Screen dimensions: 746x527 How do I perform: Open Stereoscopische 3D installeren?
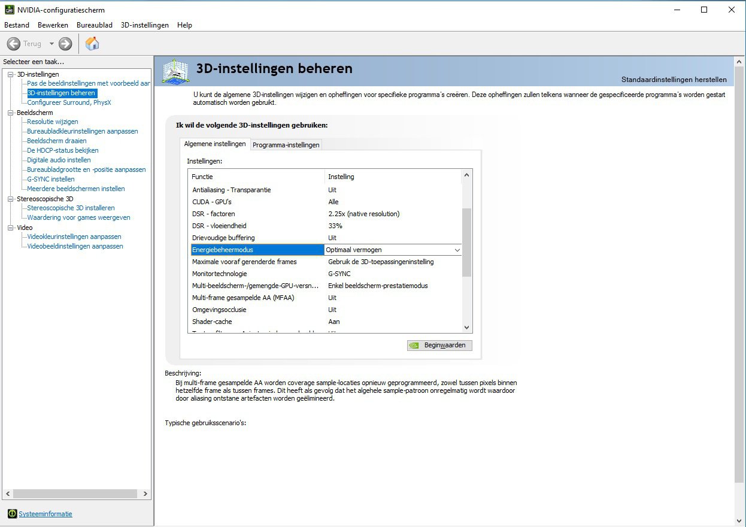pos(71,208)
